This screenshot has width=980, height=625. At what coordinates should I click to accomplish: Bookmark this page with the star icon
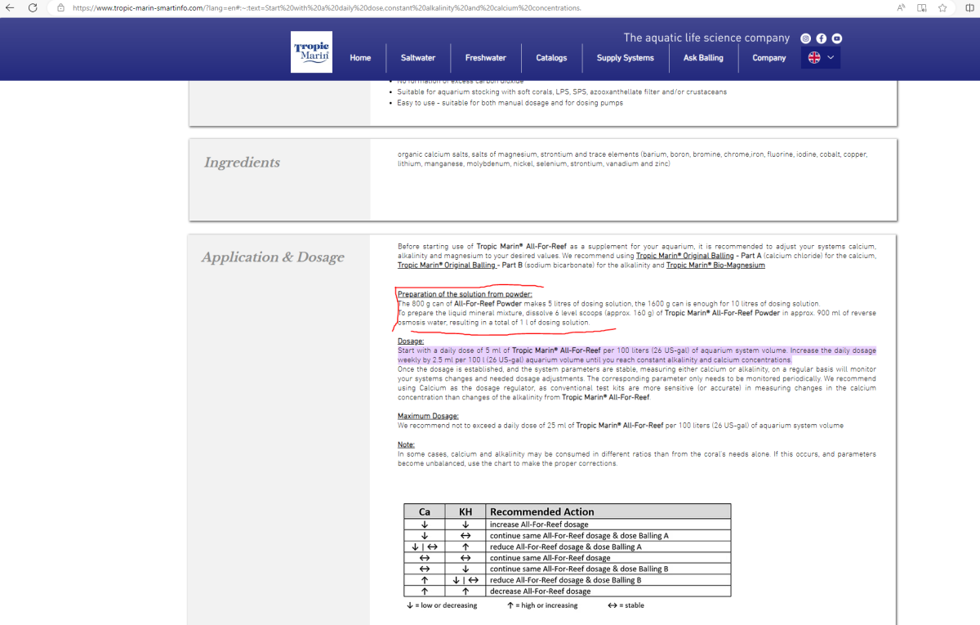(x=942, y=7)
